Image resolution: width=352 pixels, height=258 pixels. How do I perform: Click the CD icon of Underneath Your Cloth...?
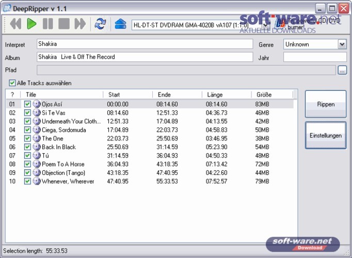(37, 121)
